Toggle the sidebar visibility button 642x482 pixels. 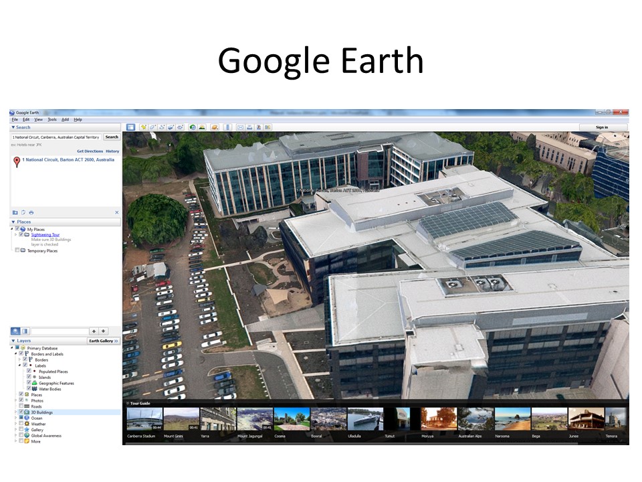click(x=130, y=127)
